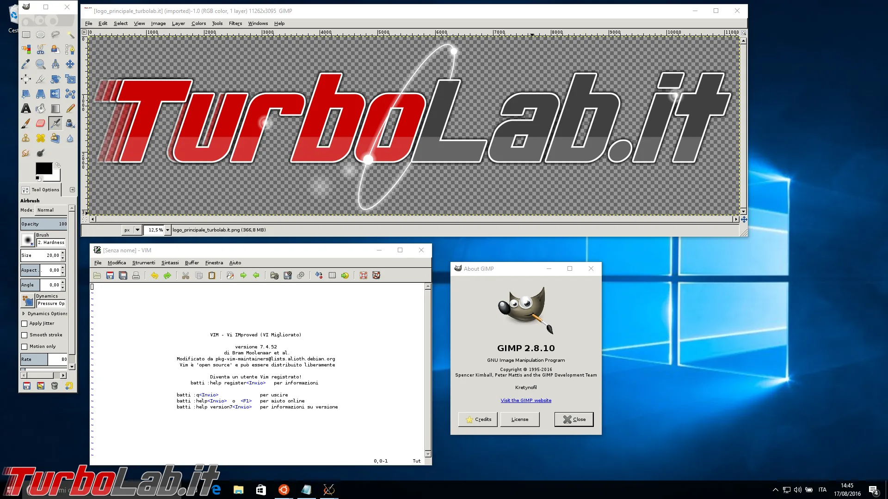The image size is (888, 499).
Task: Select the Ellipse Select tool
Action: coord(41,35)
